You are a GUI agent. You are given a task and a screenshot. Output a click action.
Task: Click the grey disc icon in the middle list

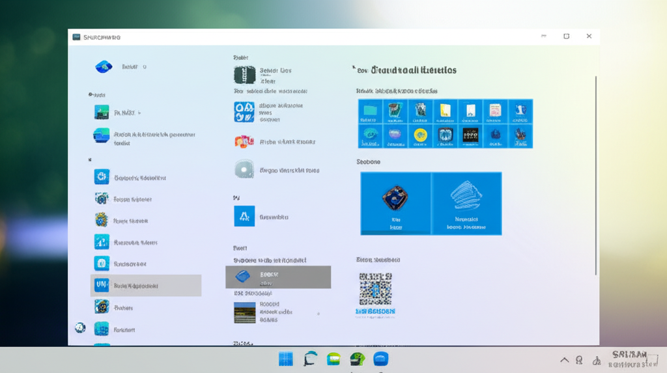[244, 169]
